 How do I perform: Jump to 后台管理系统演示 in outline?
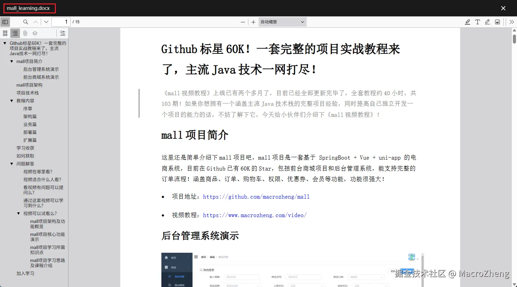click(41, 70)
